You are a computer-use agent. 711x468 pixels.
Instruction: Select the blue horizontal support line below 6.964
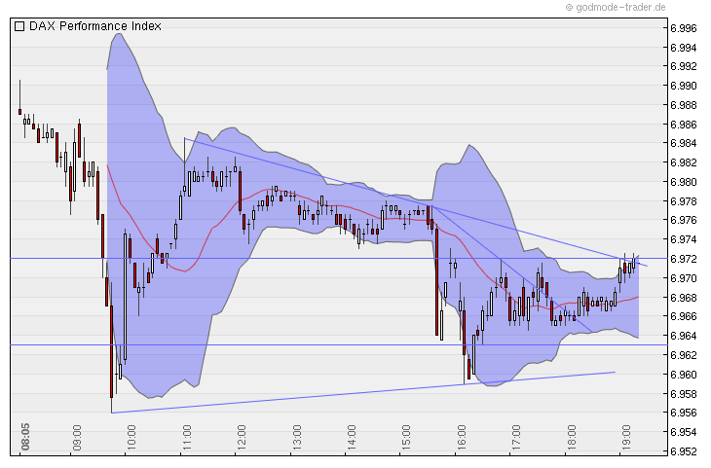[x=292, y=344]
